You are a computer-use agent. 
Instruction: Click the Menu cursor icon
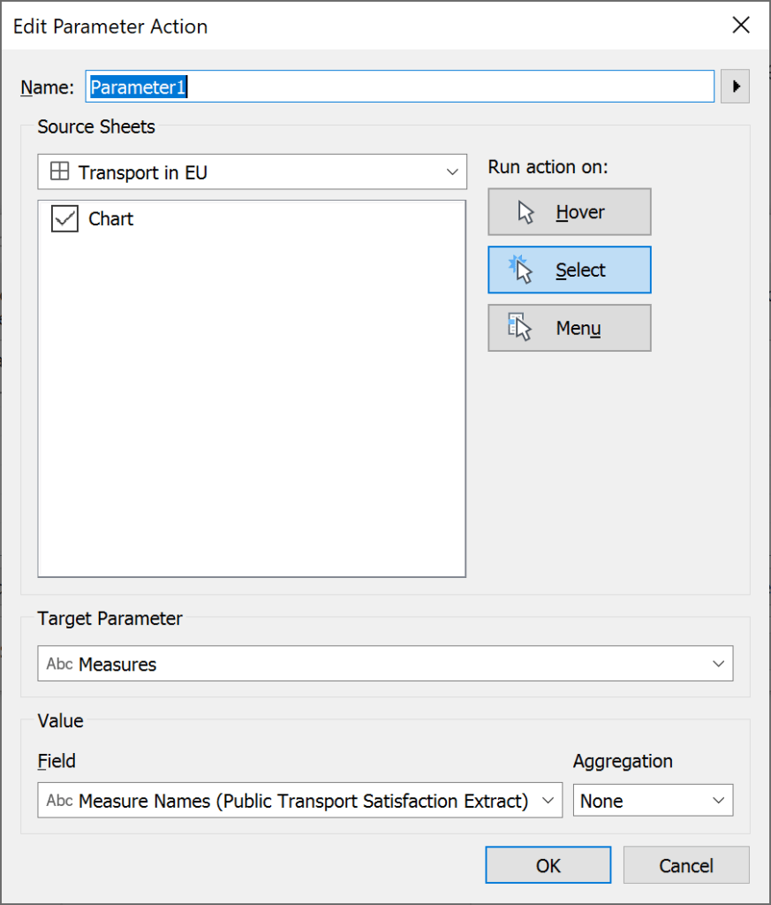pyautogui.click(x=519, y=327)
